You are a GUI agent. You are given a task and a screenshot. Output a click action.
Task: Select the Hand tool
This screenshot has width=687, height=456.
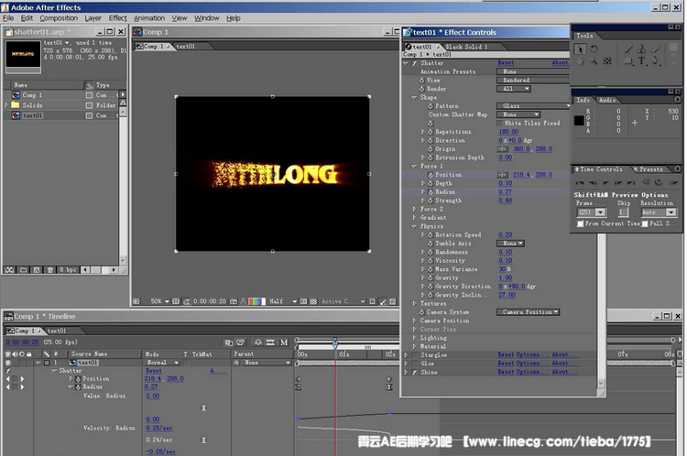click(x=580, y=61)
